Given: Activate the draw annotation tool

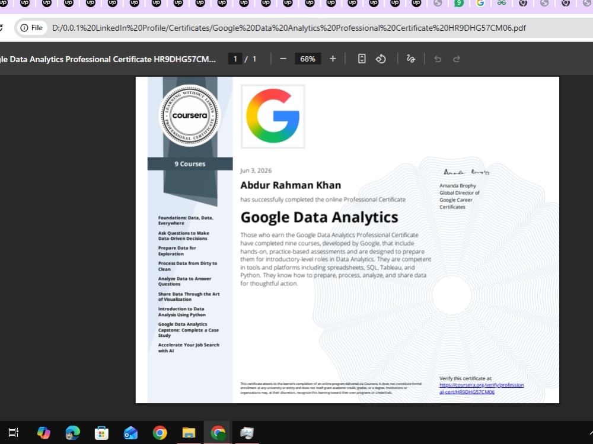Looking at the screenshot, I should coord(411,59).
